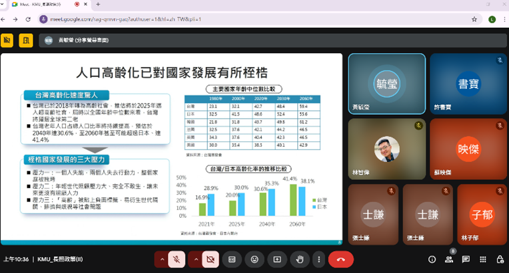Leave the call with red hangup button
Screen dimensions: 509x273
341,260
